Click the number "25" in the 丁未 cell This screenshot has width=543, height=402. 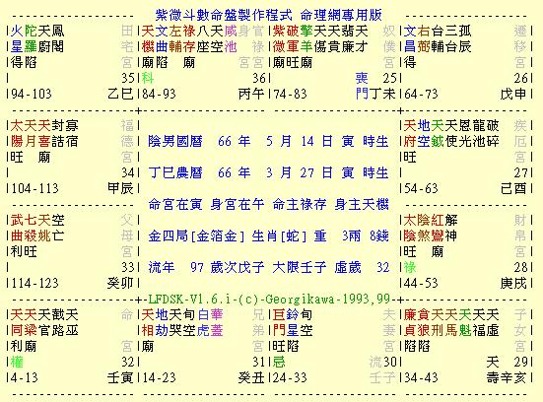pos(389,78)
